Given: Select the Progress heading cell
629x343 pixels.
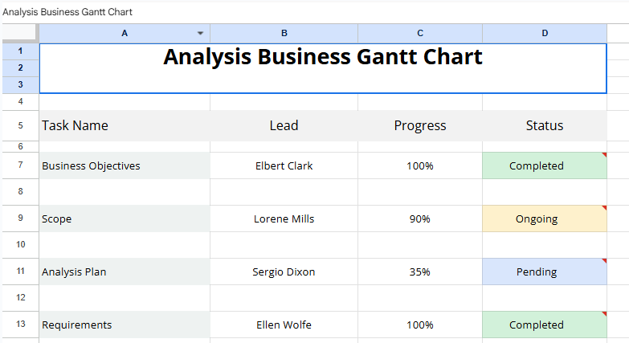Looking at the screenshot, I should click(420, 125).
